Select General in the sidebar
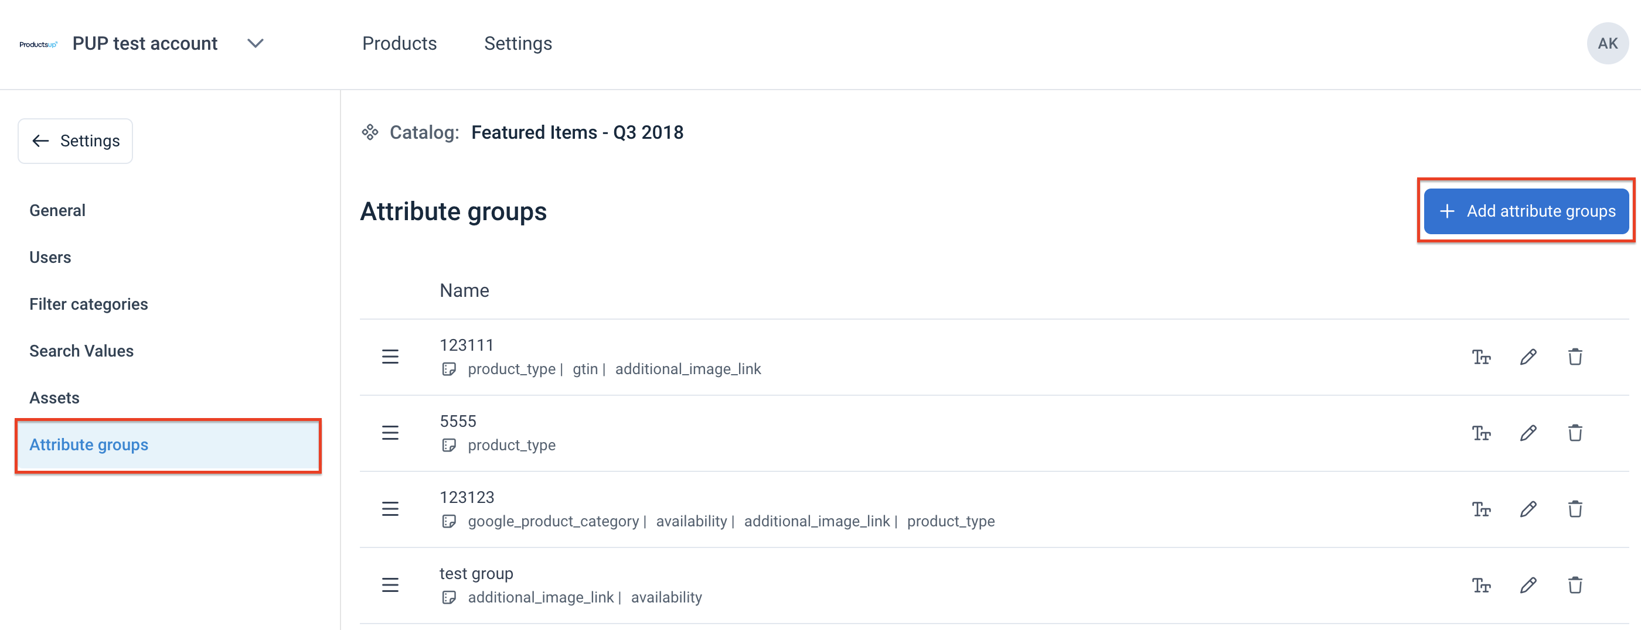Viewport: 1641px width, 630px height. [x=57, y=211]
